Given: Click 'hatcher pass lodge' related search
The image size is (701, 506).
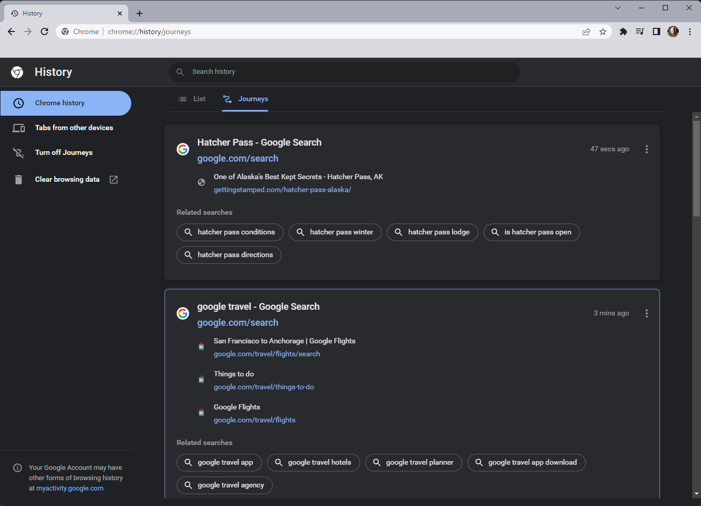Looking at the screenshot, I should coord(432,232).
